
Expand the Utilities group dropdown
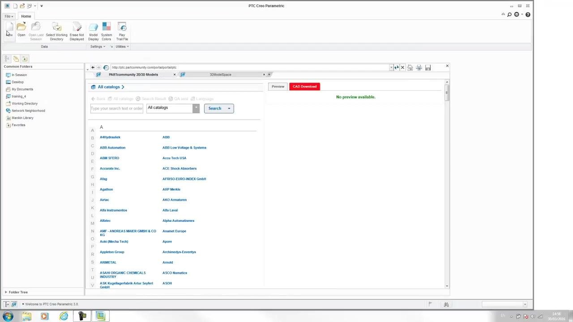pos(122,47)
